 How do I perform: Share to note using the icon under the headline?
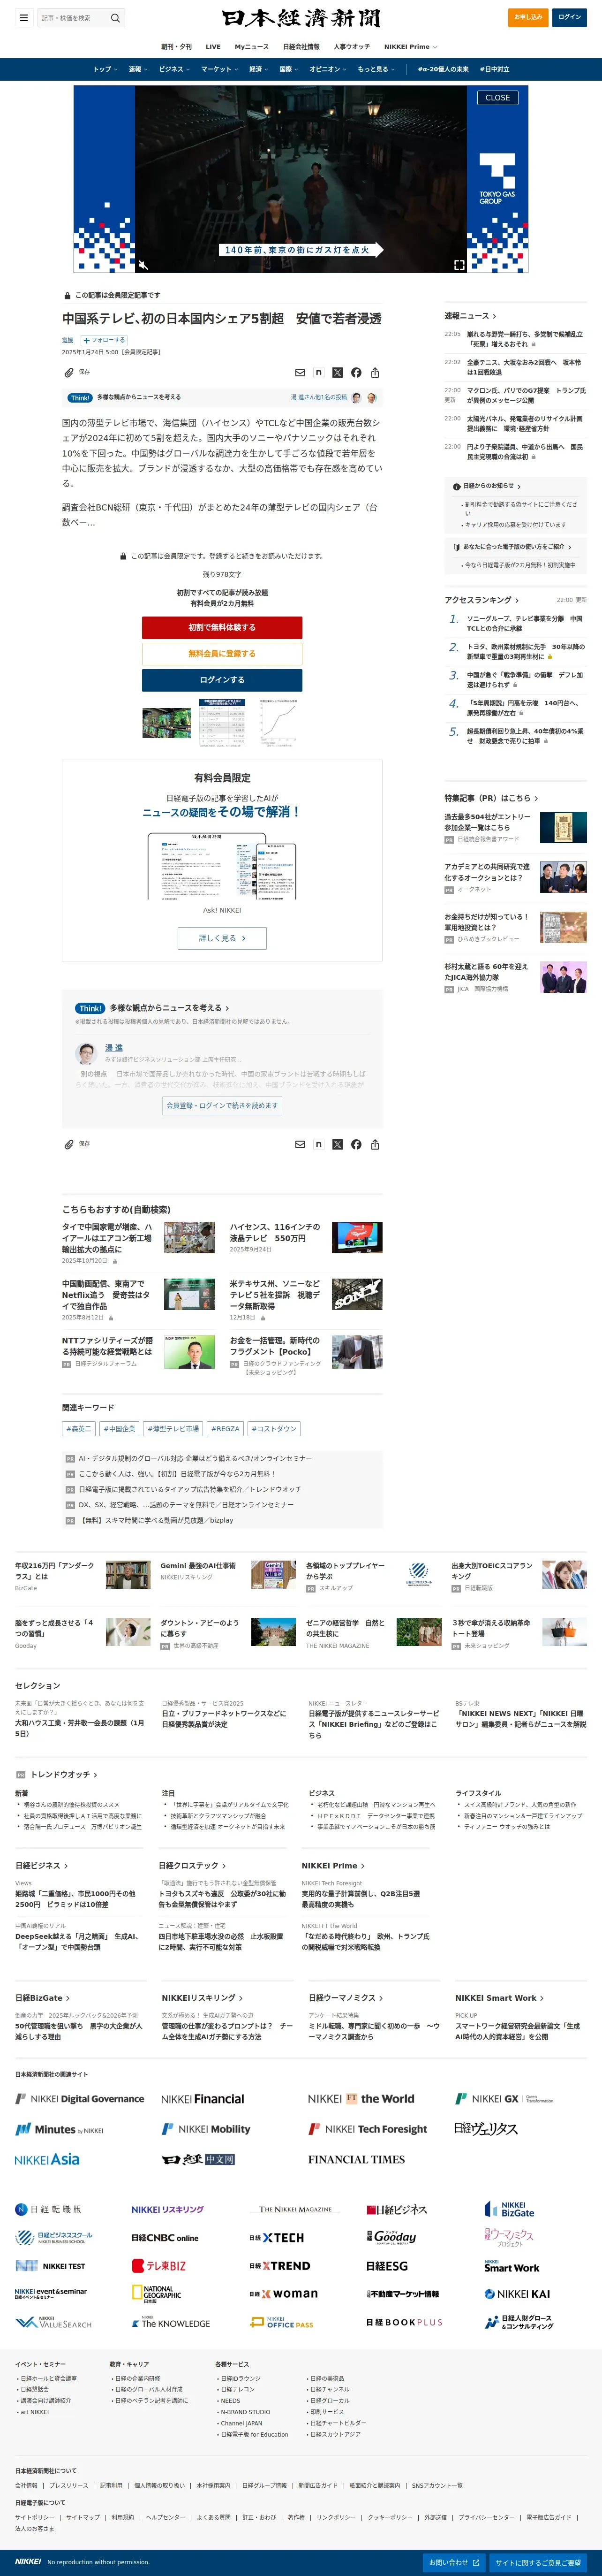point(318,373)
